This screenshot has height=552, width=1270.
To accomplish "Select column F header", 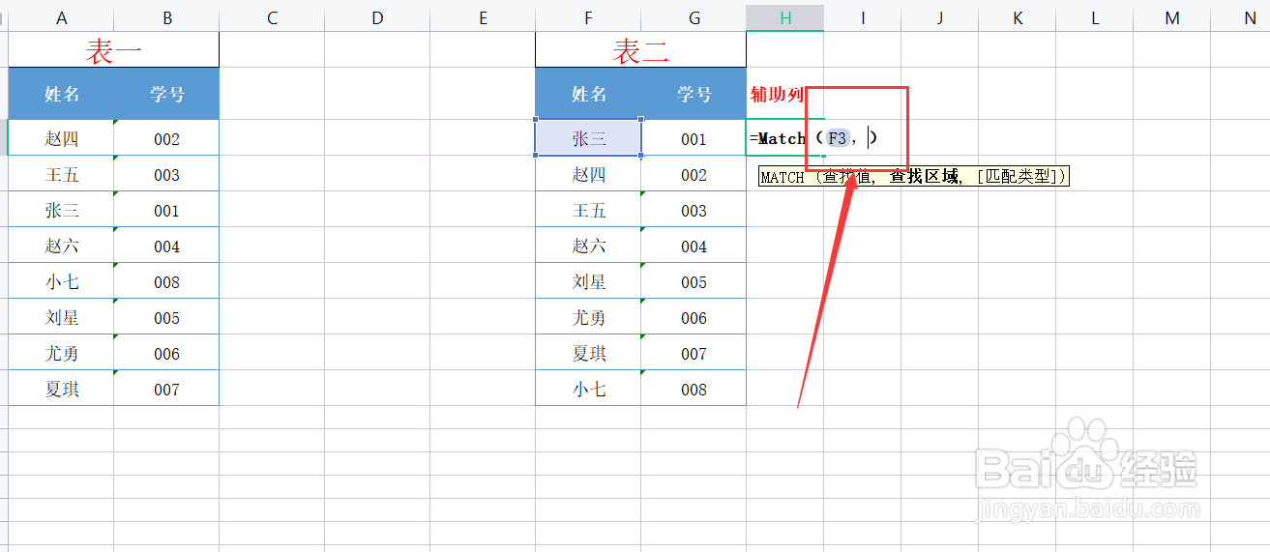I will [588, 18].
